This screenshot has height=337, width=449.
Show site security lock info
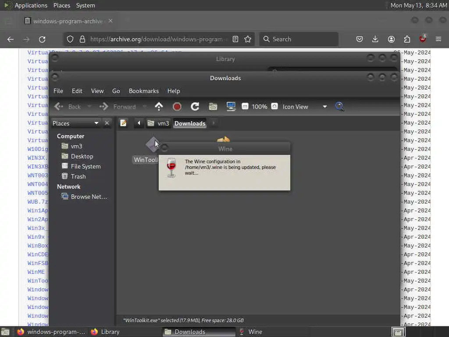coord(82,39)
